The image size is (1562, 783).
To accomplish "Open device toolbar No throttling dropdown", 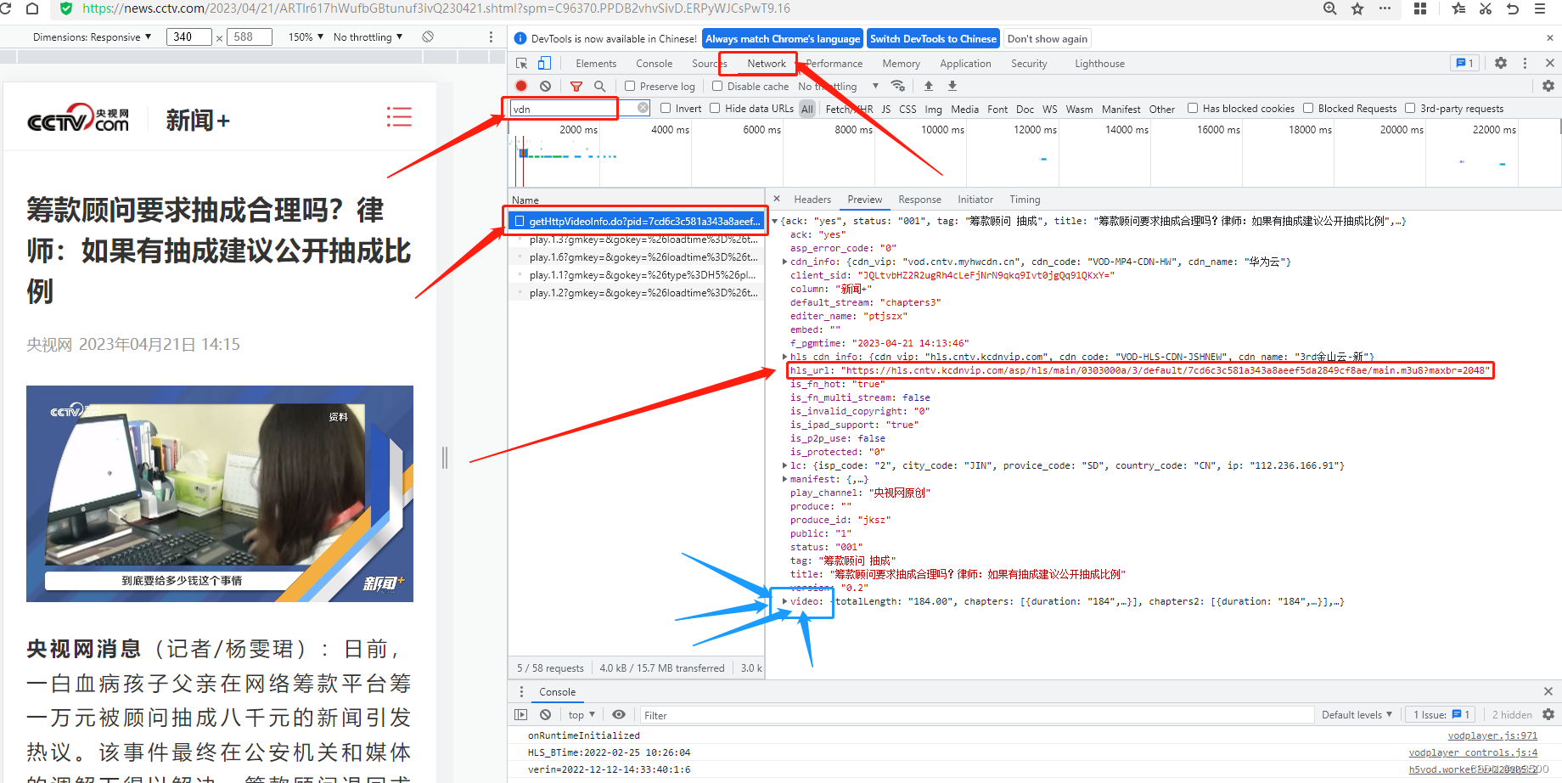I will [x=368, y=37].
